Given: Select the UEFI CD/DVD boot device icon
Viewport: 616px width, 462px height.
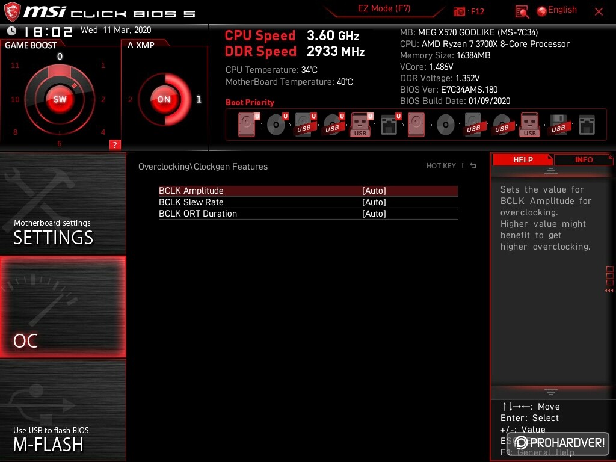Looking at the screenshot, I should click(x=277, y=125).
